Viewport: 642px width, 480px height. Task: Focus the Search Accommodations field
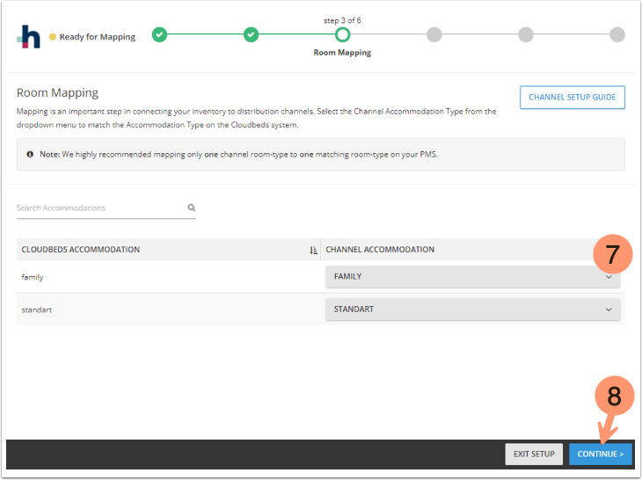pyautogui.click(x=98, y=208)
